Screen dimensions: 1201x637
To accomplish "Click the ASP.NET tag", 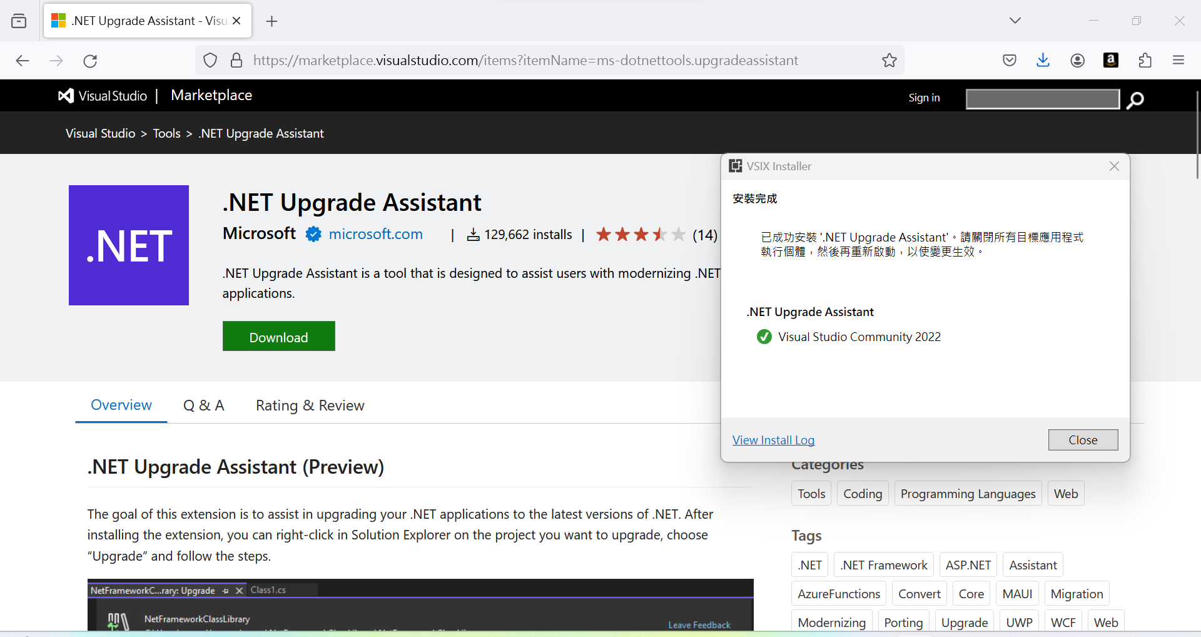I will point(968,565).
